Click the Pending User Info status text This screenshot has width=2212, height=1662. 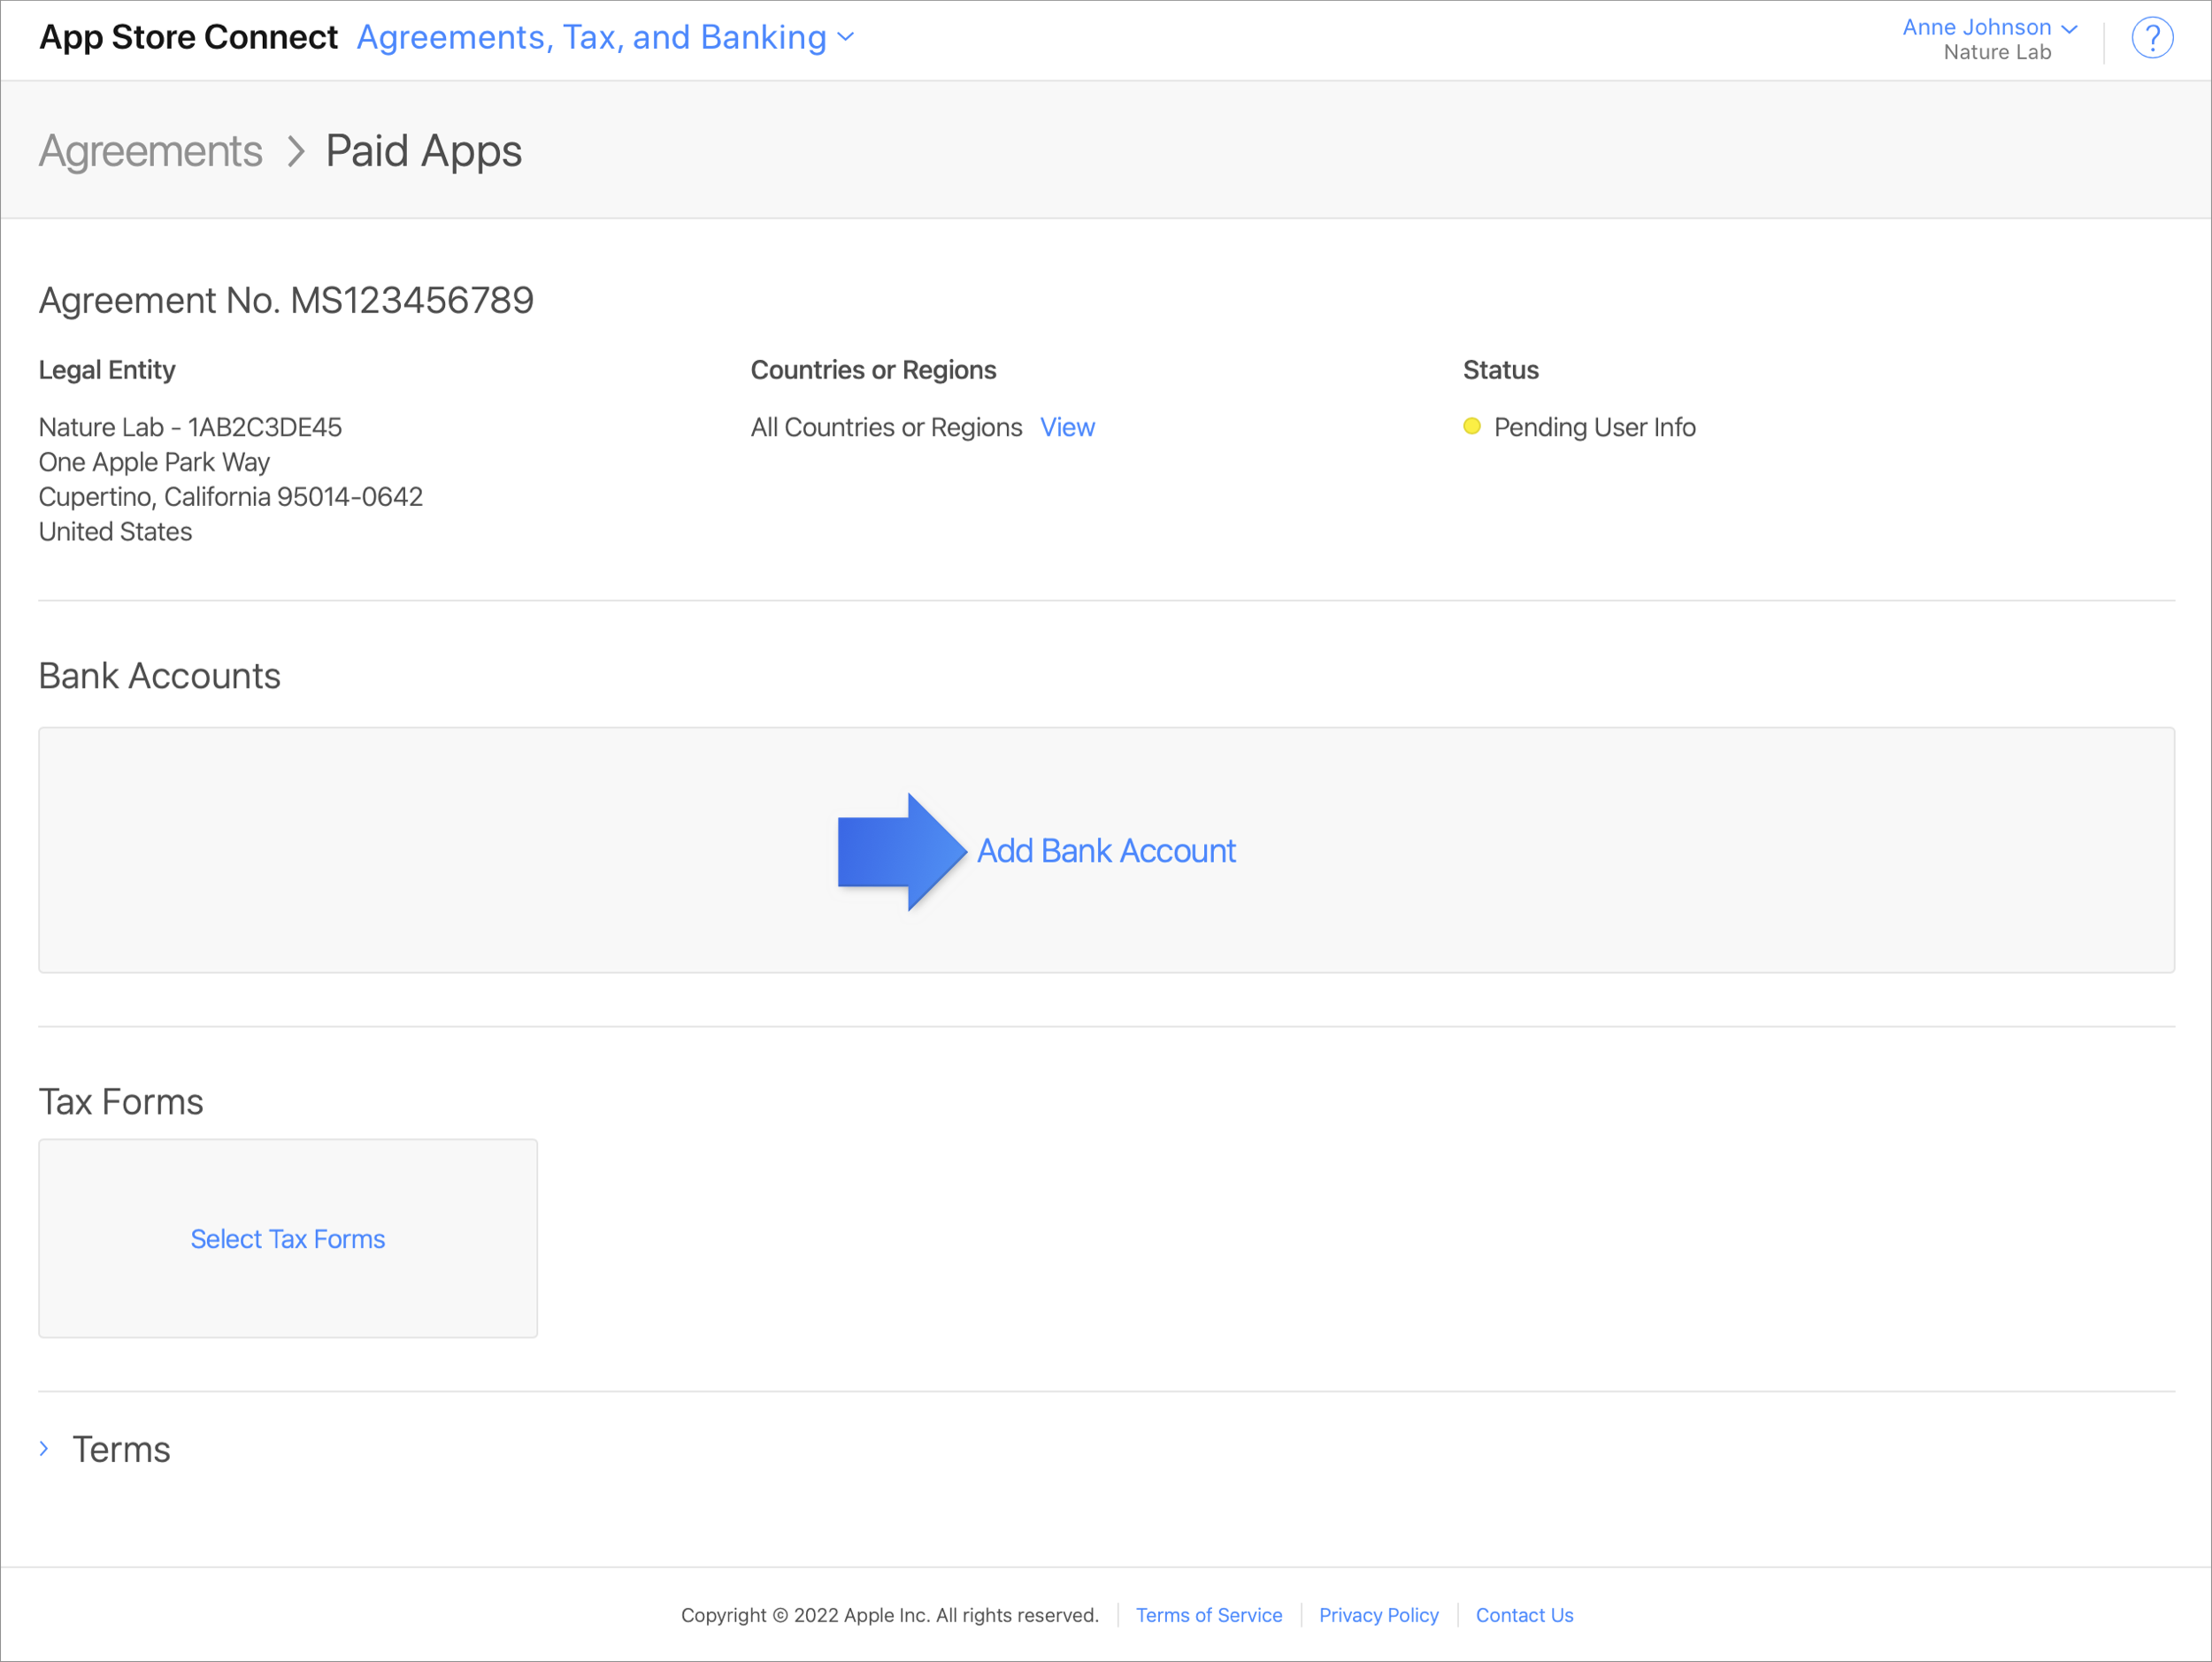point(1594,426)
